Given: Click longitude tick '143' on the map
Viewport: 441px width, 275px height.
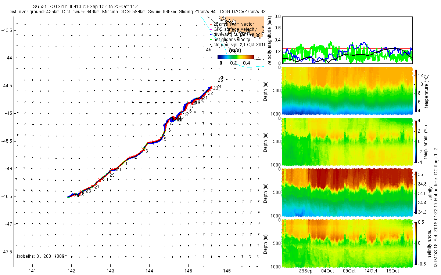Looking at the screenshot, I should [111, 271].
